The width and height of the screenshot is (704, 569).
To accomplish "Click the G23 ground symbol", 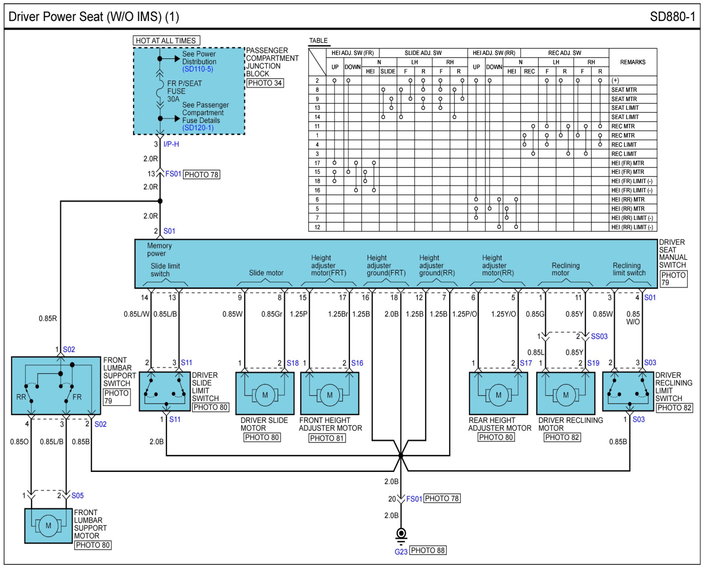I will [401, 534].
